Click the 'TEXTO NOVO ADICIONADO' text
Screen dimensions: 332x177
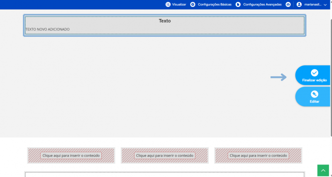pyautogui.click(x=47, y=29)
